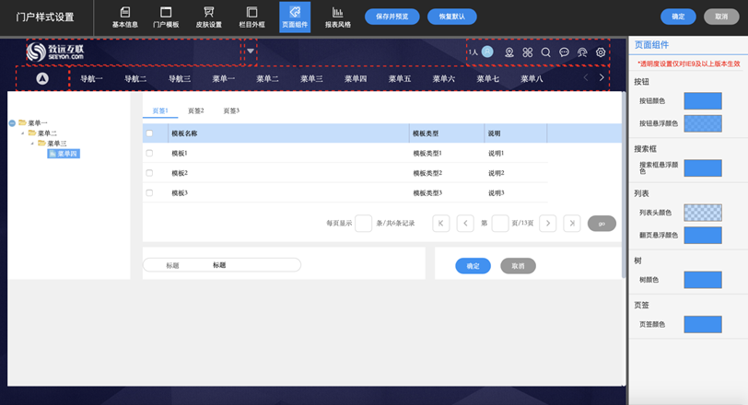Viewport: 748px width, 405px height.
Task: Select 导航二 in the navigation bar
Action: click(135, 79)
